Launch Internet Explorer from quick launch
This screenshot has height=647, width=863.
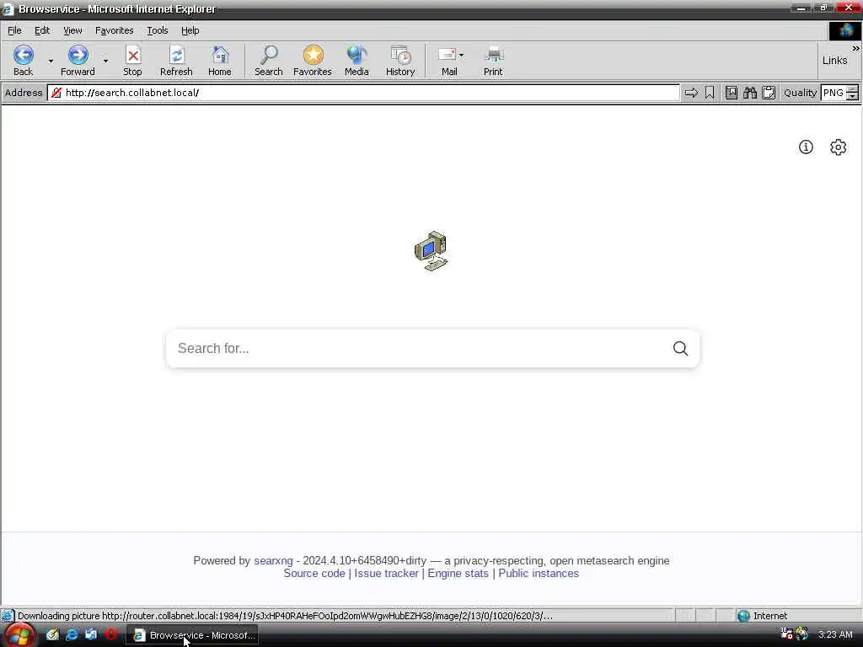[x=72, y=635]
